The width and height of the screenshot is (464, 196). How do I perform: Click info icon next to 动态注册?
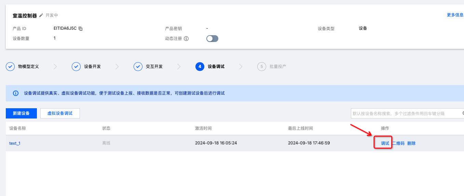coord(186,39)
